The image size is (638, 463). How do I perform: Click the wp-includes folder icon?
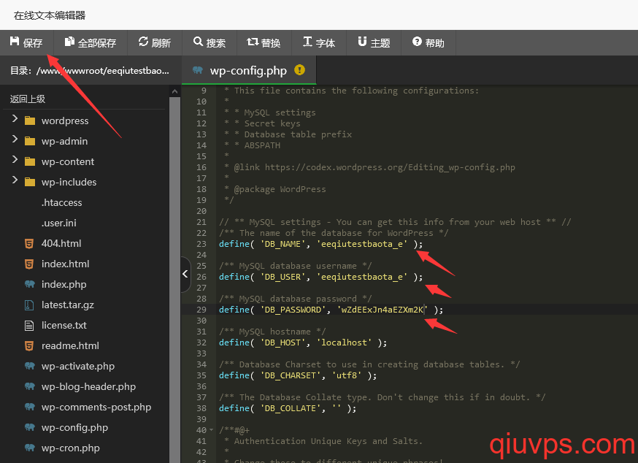click(x=30, y=182)
